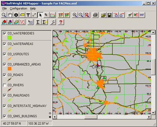
Task: Click the CO_WATERBODIES green fill swatch
Action: click(x=10, y=38)
